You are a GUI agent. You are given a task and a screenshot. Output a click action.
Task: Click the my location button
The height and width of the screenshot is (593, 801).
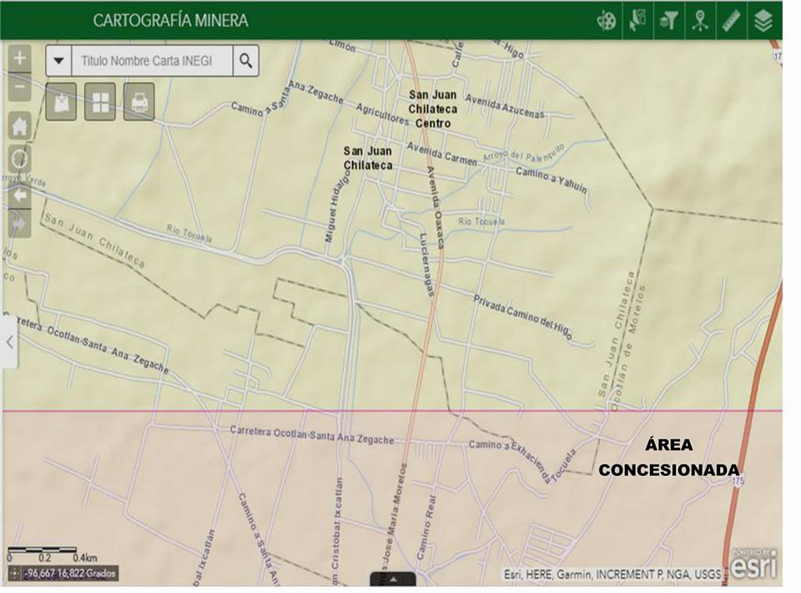(x=20, y=159)
